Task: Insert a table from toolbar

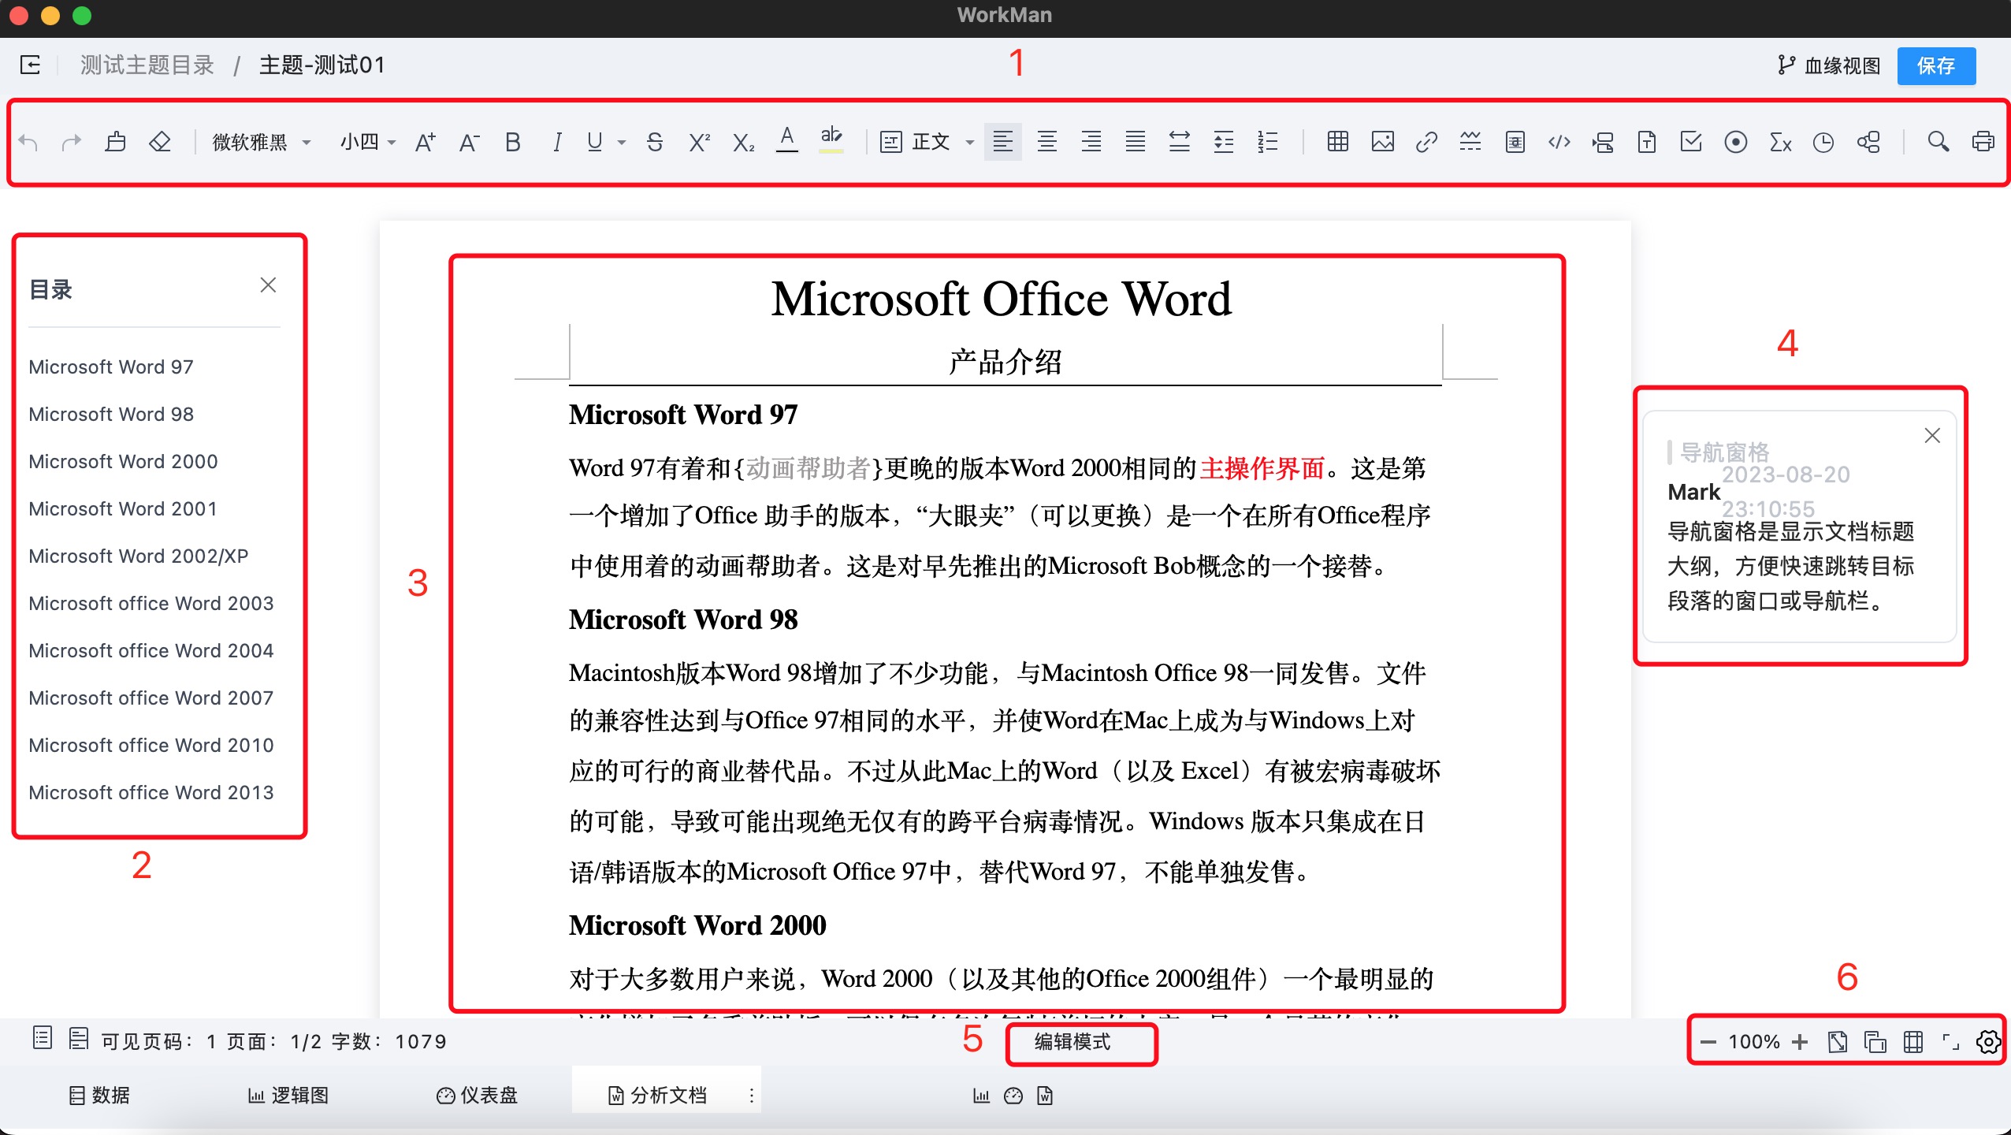Action: click(1338, 142)
